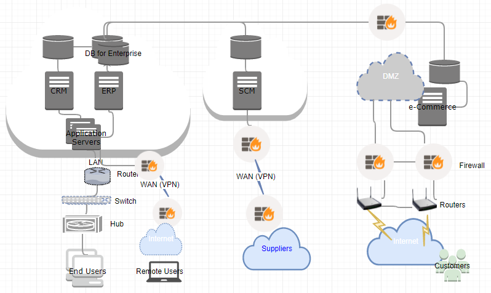The width and height of the screenshot is (491, 293).
Task: Select the dotted Internet cloud shape
Action: tap(161, 239)
